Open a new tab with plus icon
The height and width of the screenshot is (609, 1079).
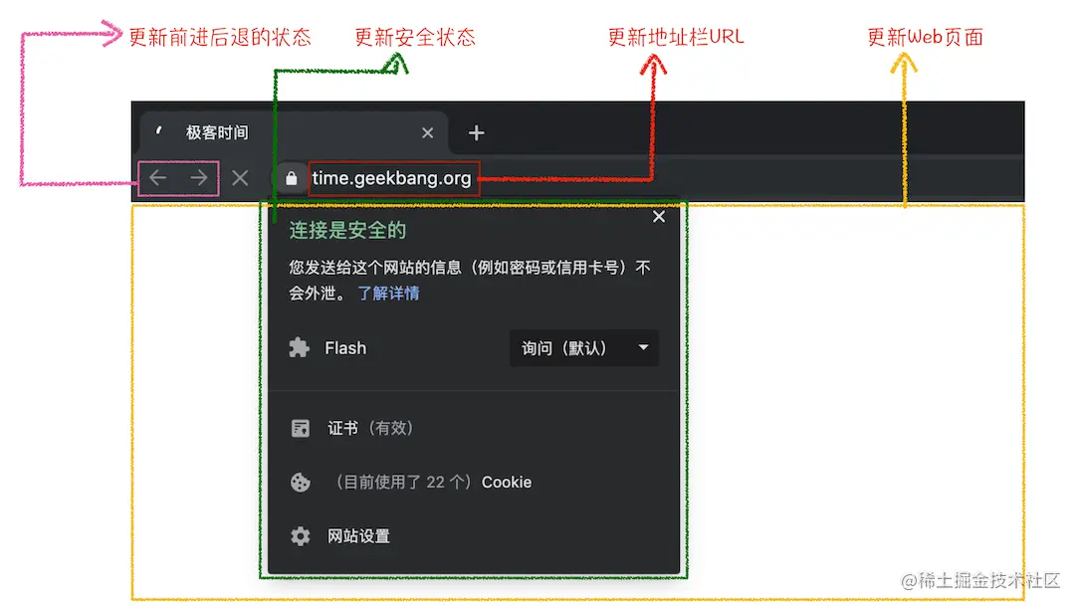pyautogui.click(x=476, y=132)
